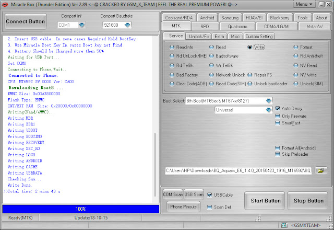Open the Custom Setting sub-tab
334x230 pixels.
[259, 37]
